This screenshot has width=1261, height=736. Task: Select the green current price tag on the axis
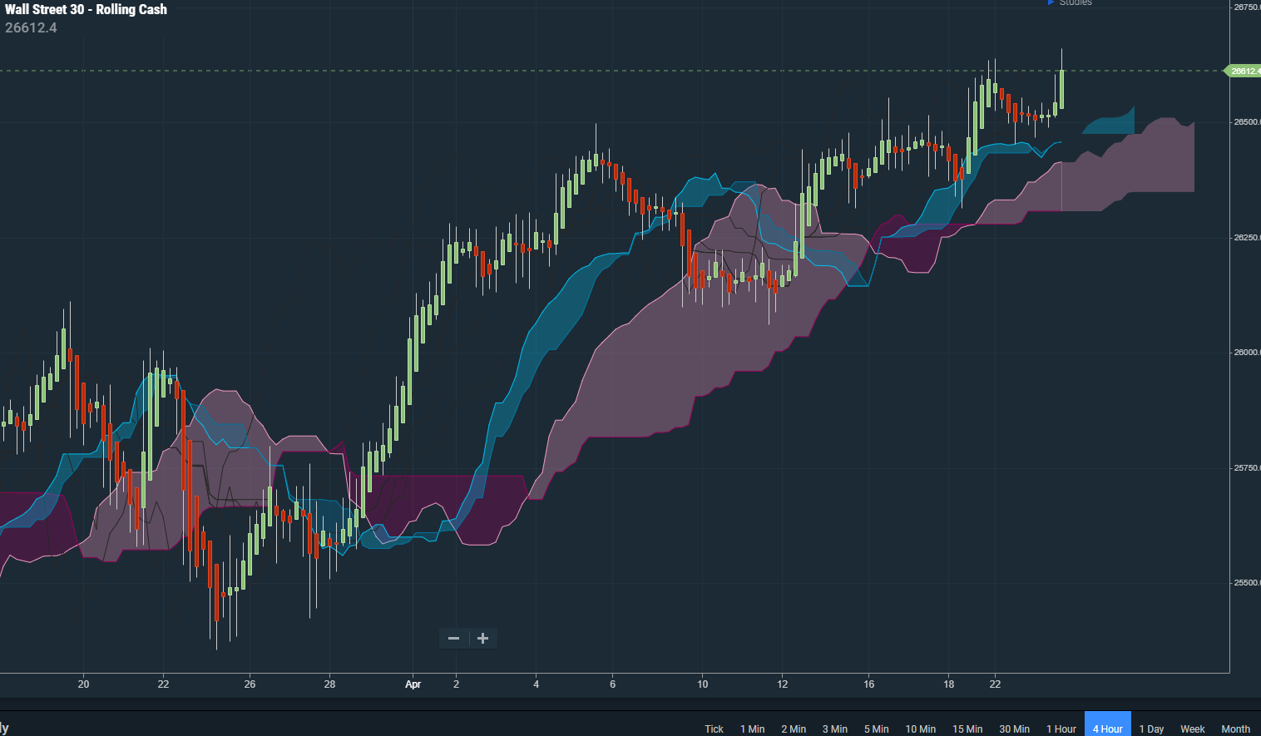[1243, 71]
